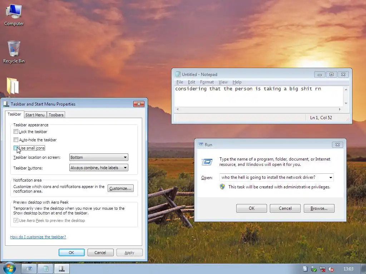Open Notepad Help menu

pyautogui.click(x=237, y=82)
